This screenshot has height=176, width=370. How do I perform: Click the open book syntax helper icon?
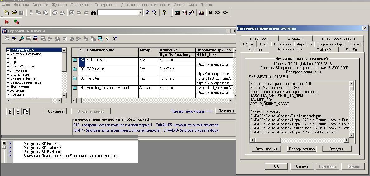point(201,13)
